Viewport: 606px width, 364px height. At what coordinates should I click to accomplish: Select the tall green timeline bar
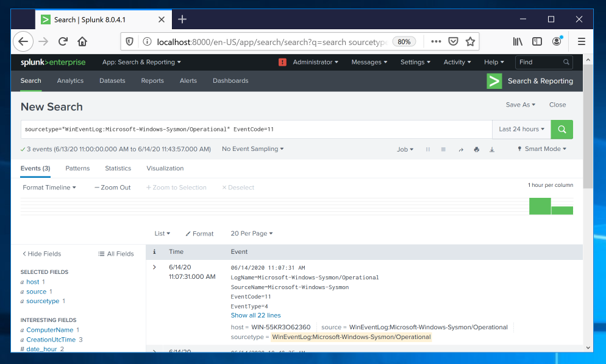tap(540, 206)
